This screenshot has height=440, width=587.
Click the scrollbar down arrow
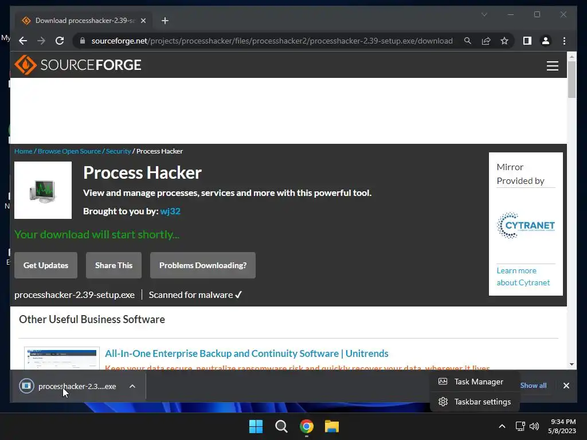coord(572,364)
